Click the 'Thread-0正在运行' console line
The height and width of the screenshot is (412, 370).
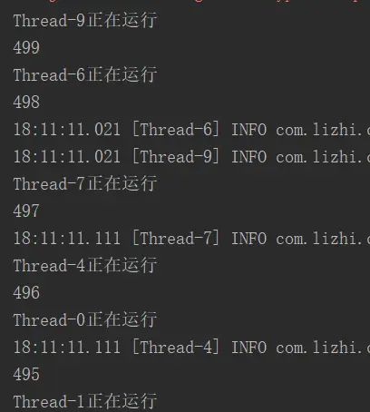[x=85, y=319]
